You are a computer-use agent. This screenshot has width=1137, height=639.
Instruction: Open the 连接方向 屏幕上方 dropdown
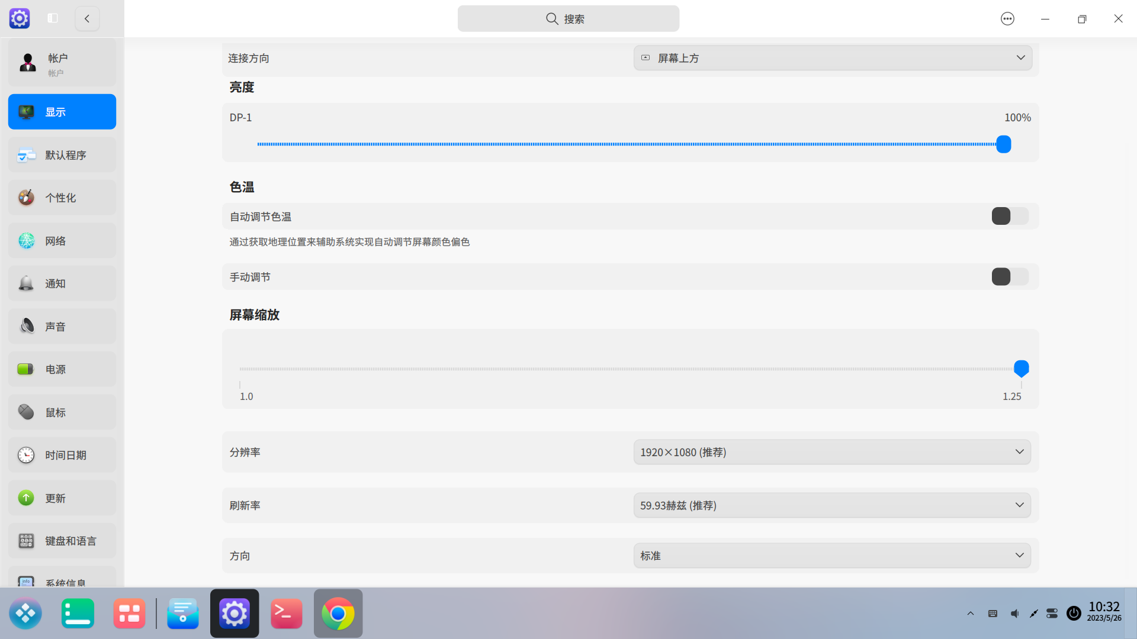click(832, 58)
